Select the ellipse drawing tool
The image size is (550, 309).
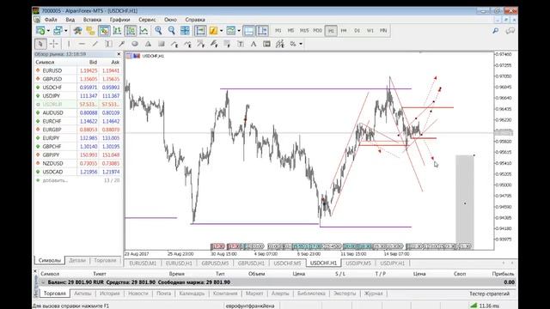pos(135,44)
